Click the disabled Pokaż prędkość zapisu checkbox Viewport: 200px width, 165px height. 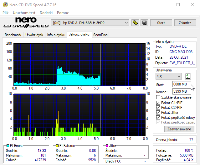(158, 122)
